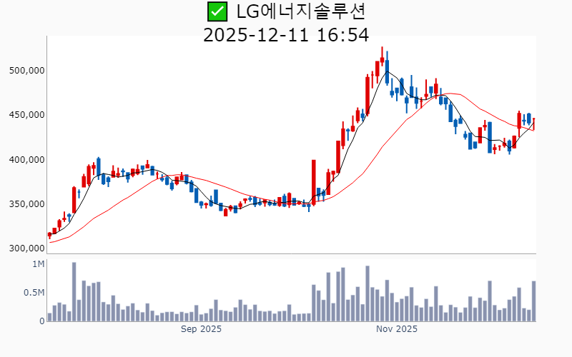
Task: Select the 2025-12-11 16:54 timestamp text
Action: click(x=286, y=34)
